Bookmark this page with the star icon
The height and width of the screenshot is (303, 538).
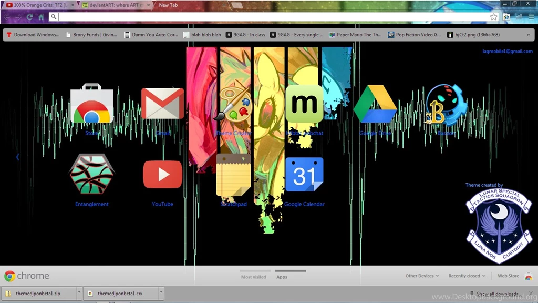(x=493, y=17)
